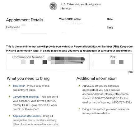Click the Your USCIS office label
This screenshot has height=128, width=140.
tap(70, 19)
